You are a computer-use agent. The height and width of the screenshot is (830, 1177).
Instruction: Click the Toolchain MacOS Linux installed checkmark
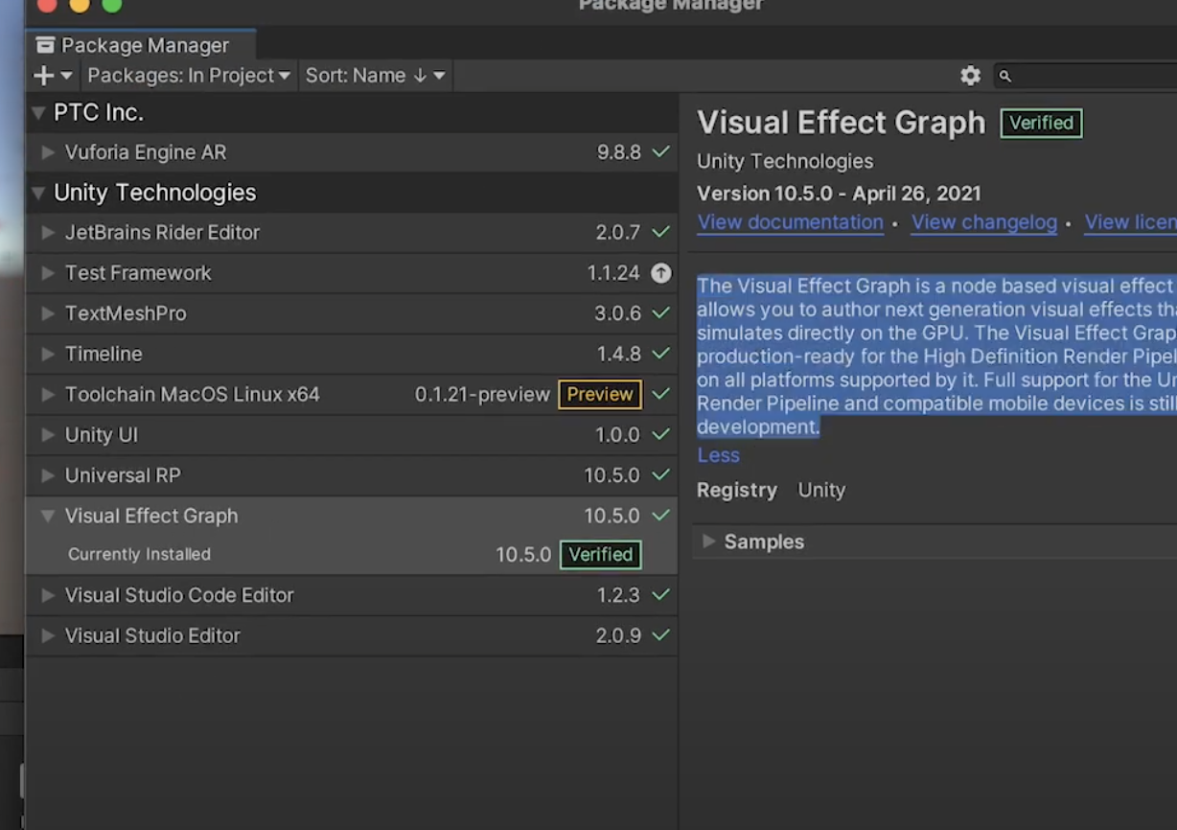coord(661,394)
